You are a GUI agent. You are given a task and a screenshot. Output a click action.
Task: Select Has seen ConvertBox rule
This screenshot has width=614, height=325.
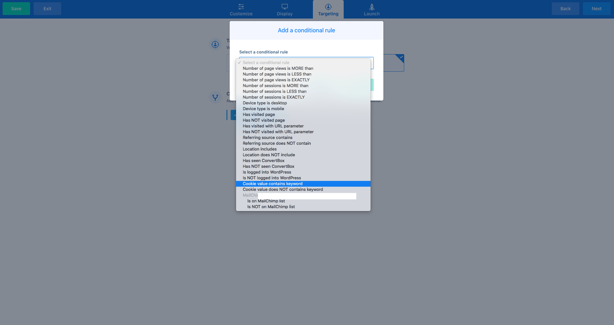tap(303, 160)
